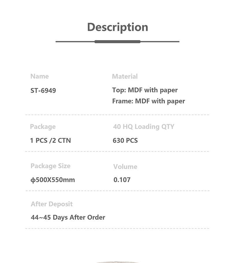Click the thick bar under Description
The width and height of the screenshot is (231, 263).
118,42
